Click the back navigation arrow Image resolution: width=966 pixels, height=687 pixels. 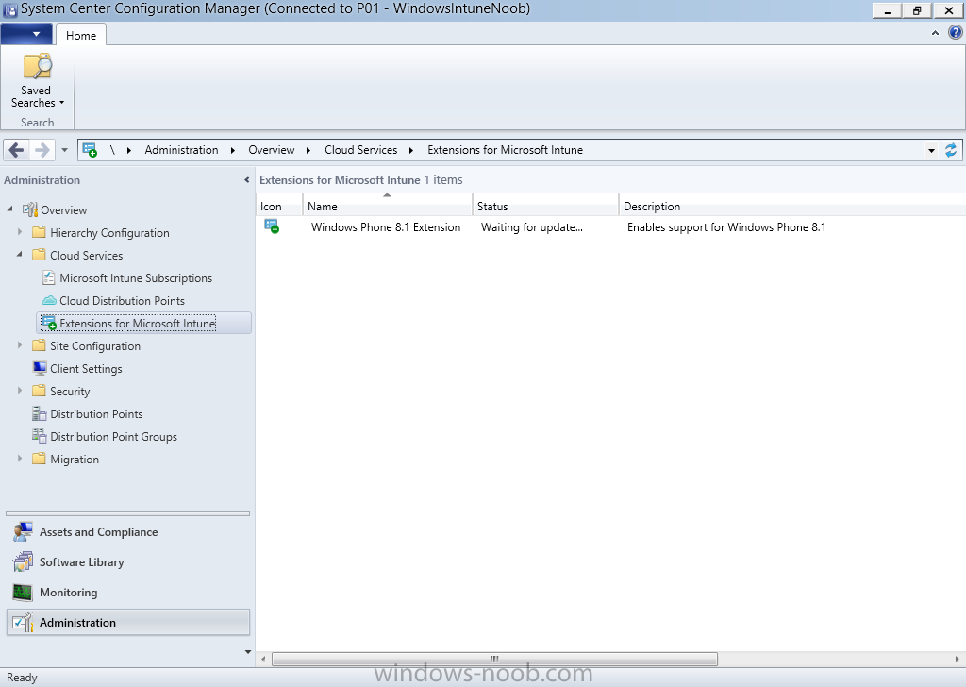(x=17, y=150)
